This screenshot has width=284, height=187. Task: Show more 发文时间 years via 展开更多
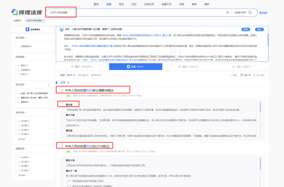pos(22,139)
